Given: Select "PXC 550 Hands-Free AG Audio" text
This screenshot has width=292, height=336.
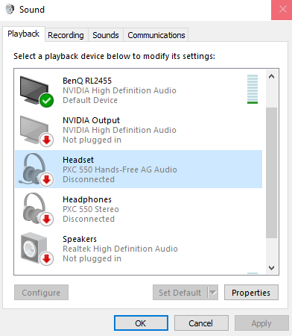Looking at the screenshot, I should point(120,169).
